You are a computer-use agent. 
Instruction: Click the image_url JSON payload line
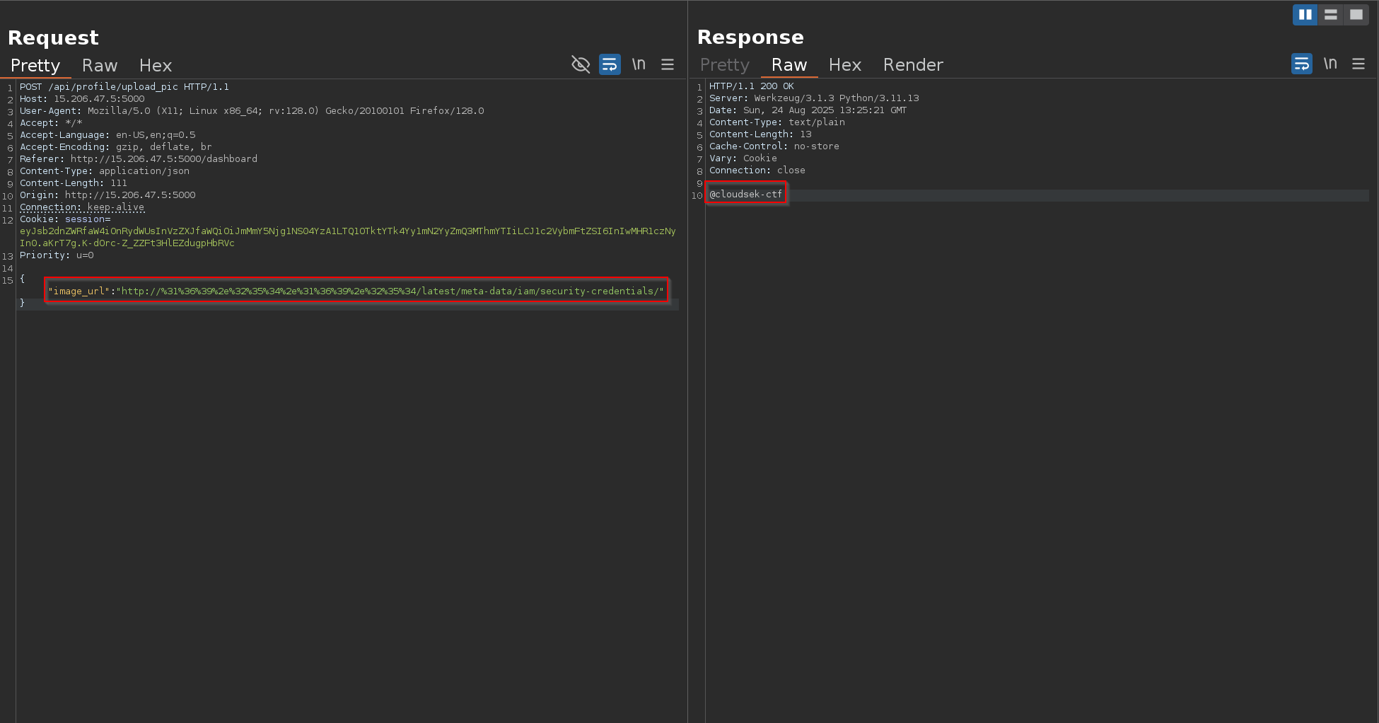[x=356, y=291]
